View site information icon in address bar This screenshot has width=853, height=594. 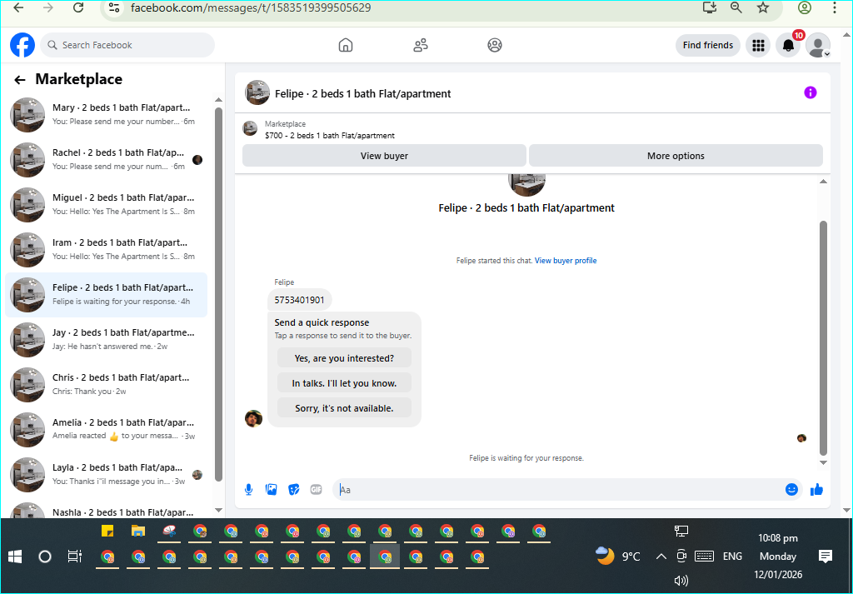click(x=113, y=7)
